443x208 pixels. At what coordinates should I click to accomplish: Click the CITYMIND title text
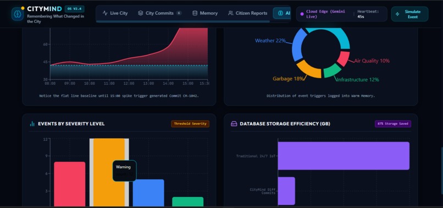tap(45, 9)
